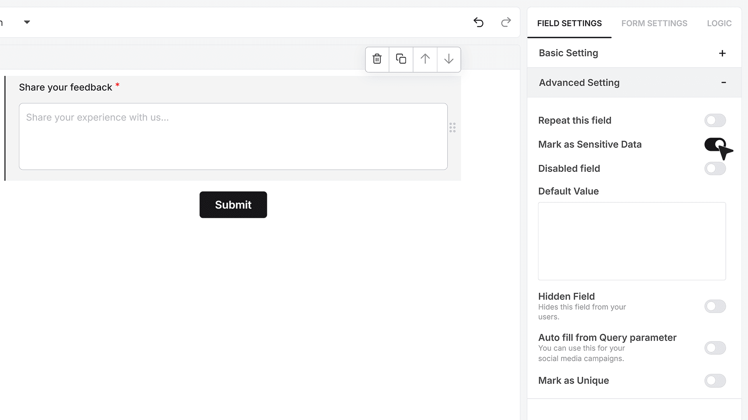Delete the field with trash icon

(x=377, y=59)
